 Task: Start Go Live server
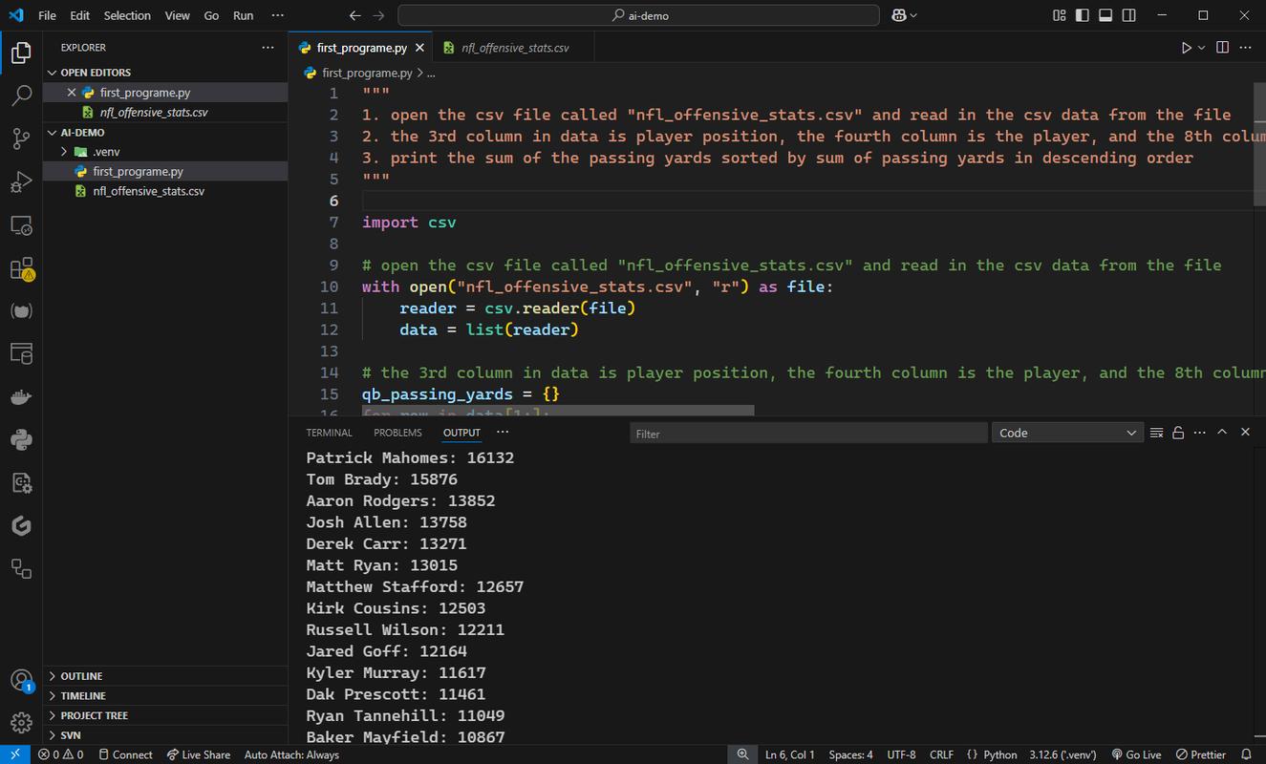coord(1136,754)
